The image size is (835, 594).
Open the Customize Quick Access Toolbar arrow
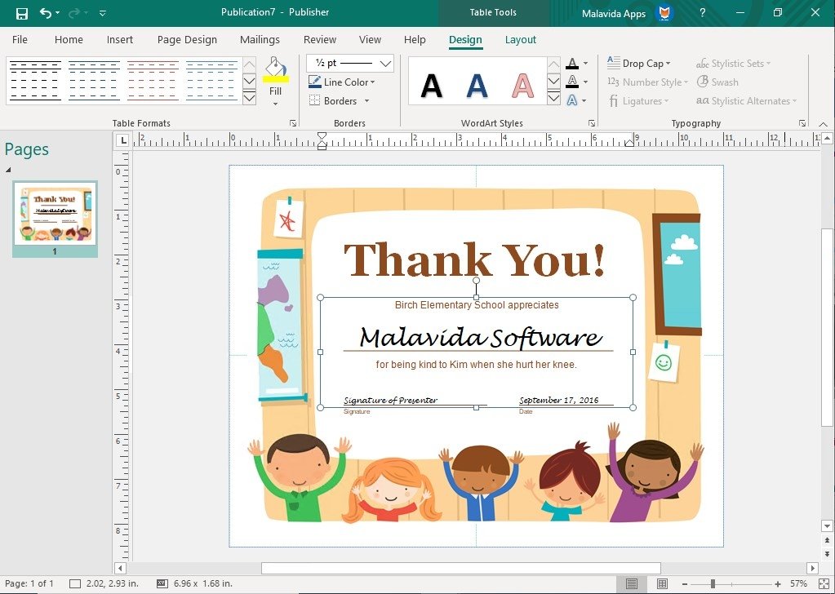(x=103, y=13)
